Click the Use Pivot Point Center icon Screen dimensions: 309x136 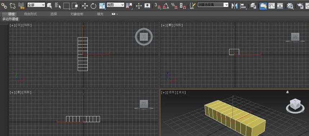129,6
